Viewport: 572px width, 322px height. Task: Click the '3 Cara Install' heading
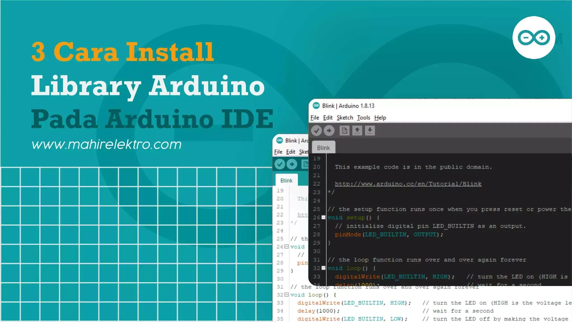point(123,52)
